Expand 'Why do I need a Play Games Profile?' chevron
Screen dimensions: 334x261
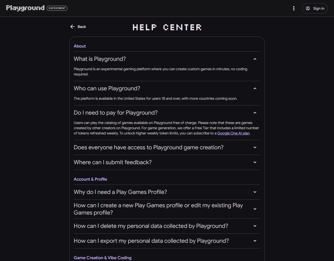(255, 192)
